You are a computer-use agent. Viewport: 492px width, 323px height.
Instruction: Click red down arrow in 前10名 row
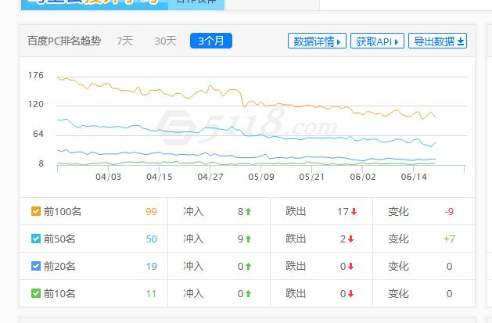click(x=350, y=294)
